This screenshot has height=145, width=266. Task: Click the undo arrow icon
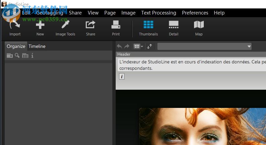[119, 46]
